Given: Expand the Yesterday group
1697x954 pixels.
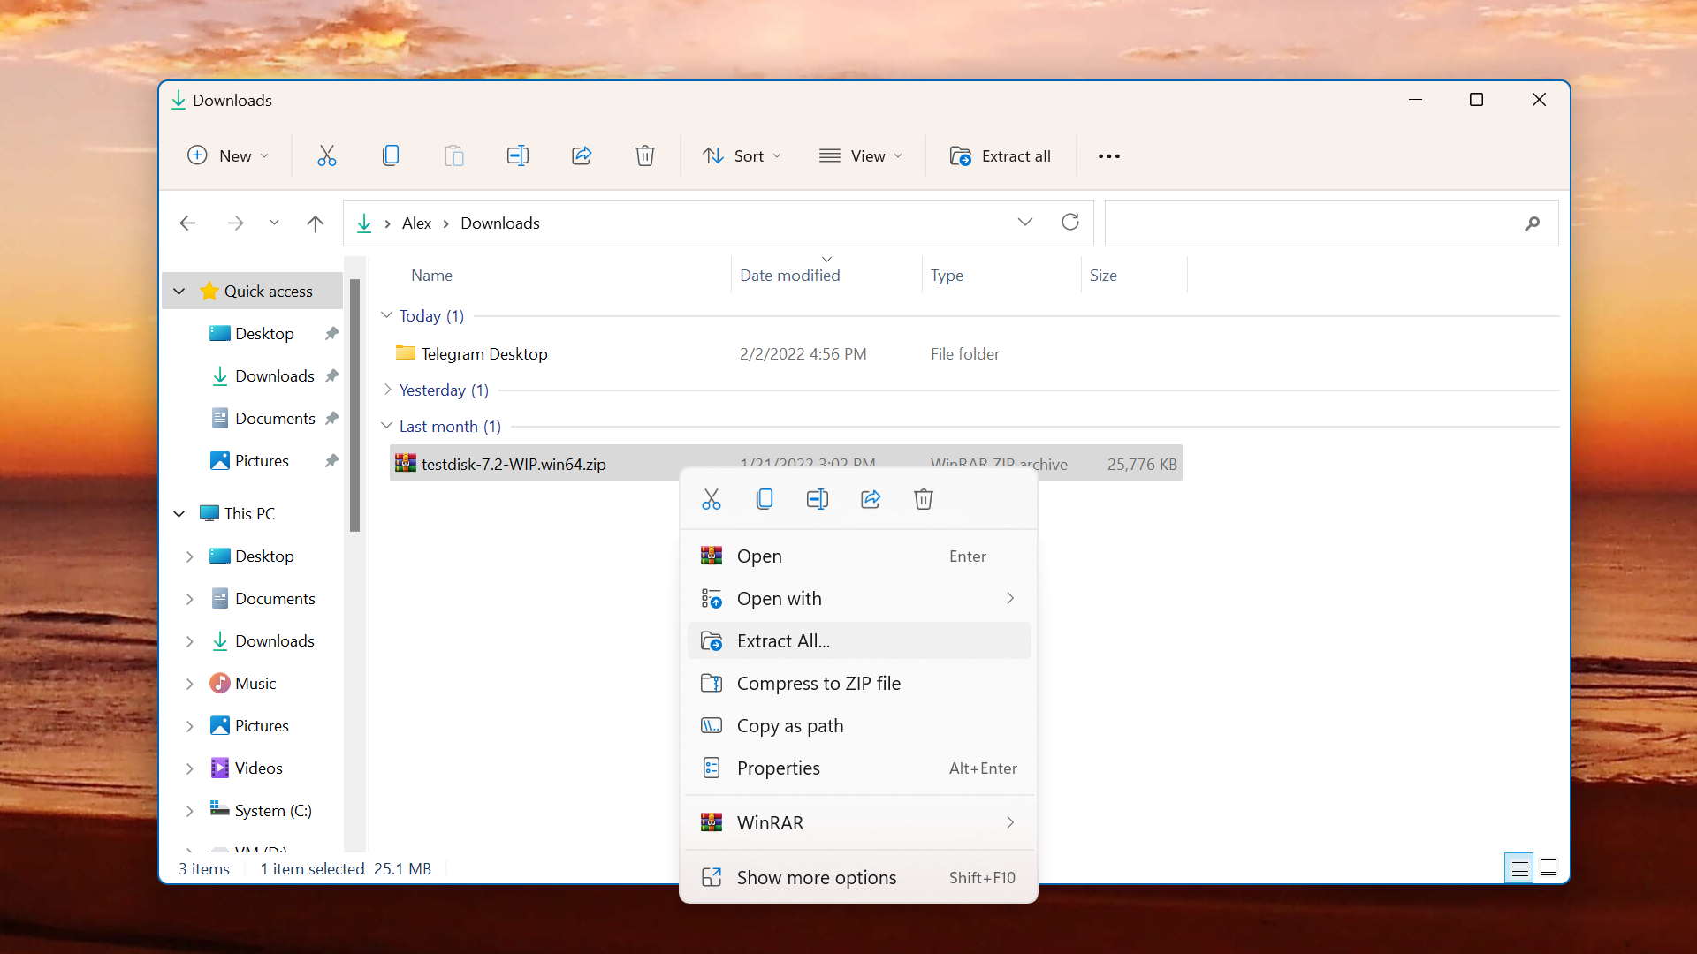Looking at the screenshot, I should tap(387, 390).
